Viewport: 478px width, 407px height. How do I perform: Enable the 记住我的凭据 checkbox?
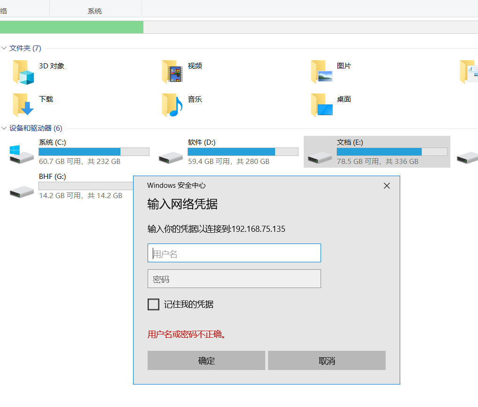(153, 304)
